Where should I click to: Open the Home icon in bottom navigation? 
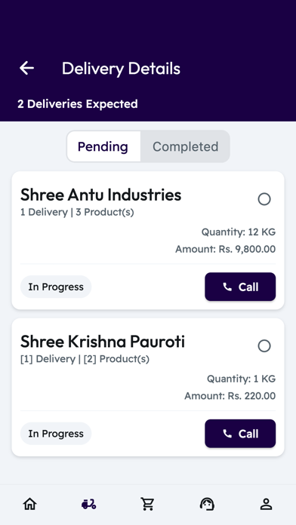click(30, 504)
